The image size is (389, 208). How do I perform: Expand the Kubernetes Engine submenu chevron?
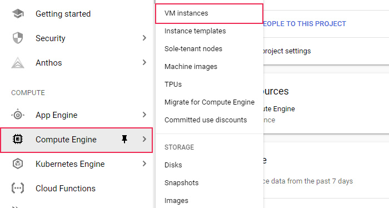tap(144, 164)
